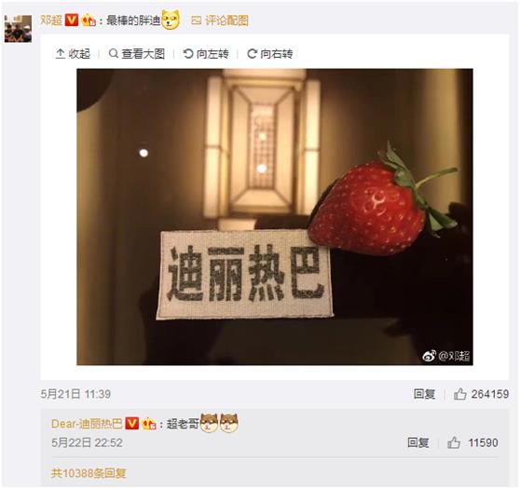Rotate the image left with 向左转
The image size is (520, 489).
(x=206, y=53)
